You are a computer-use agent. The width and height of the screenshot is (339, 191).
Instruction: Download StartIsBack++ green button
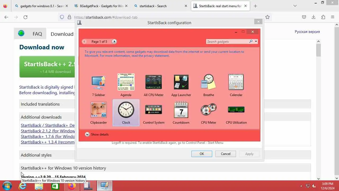coord(47,67)
